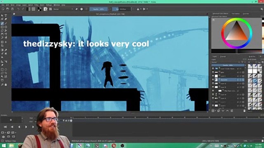Open the fill patterns toolbar button
Screen dimensions: 264x148
tap(33, 9)
